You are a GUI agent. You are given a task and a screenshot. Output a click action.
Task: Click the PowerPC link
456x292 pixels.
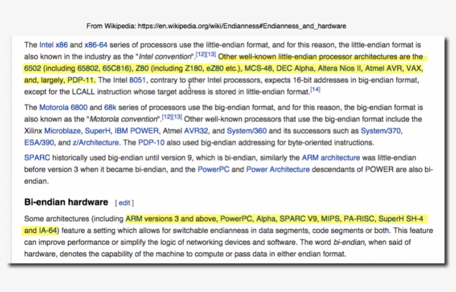click(x=214, y=170)
